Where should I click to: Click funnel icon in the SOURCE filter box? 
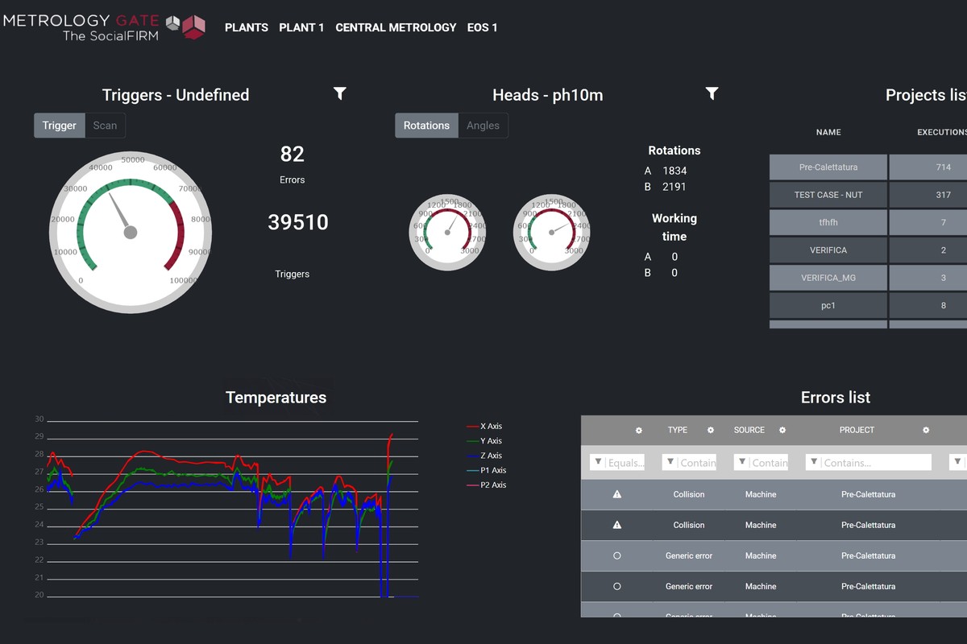(x=742, y=462)
